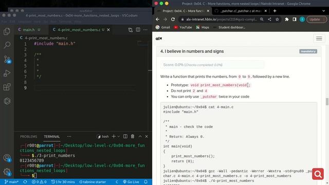Click the red search floating button
The image size is (329, 185).
[318, 174]
